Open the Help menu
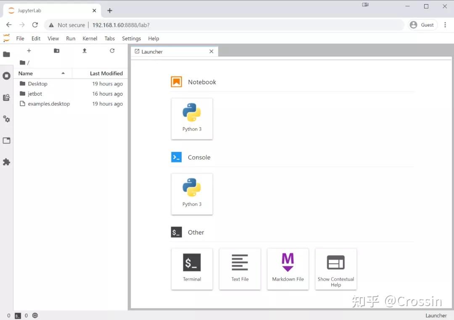This screenshot has height=320, width=454. (153, 39)
